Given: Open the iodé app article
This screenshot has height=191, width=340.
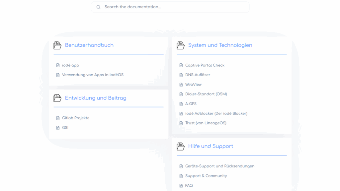Looking at the screenshot, I should tap(70, 65).
